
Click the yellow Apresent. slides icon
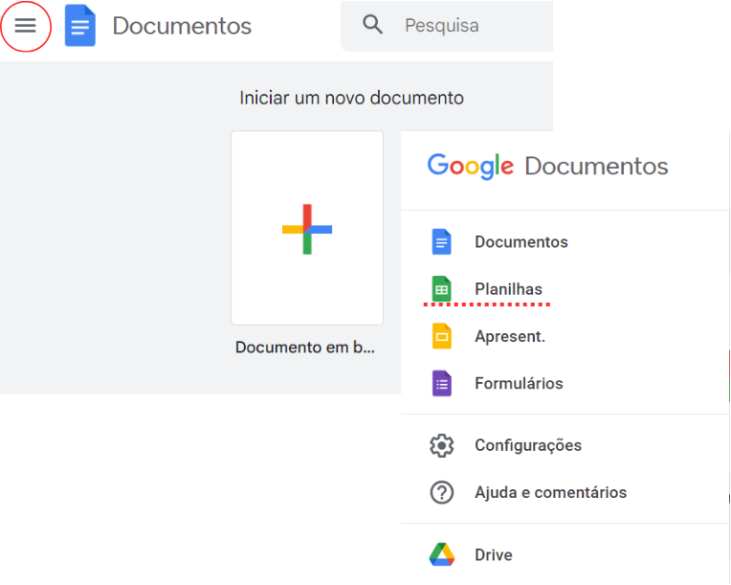(441, 336)
